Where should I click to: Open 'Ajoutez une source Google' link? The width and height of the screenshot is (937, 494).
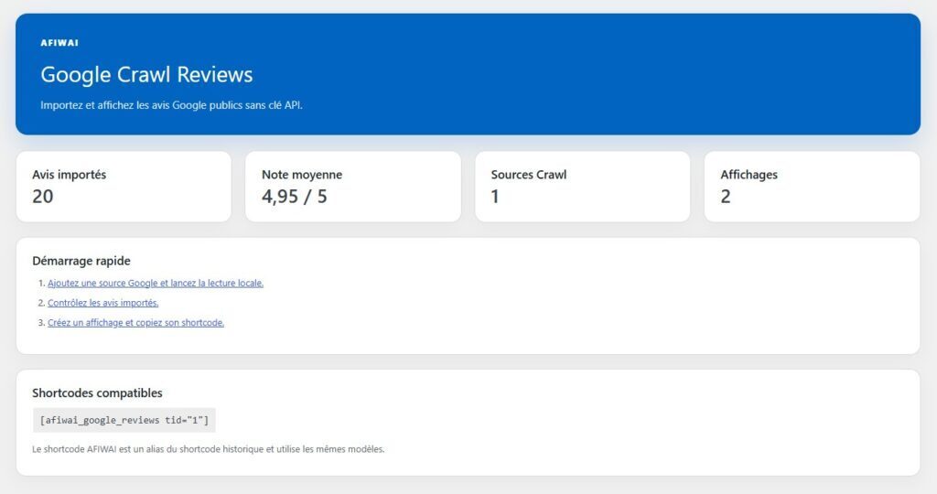156,284
